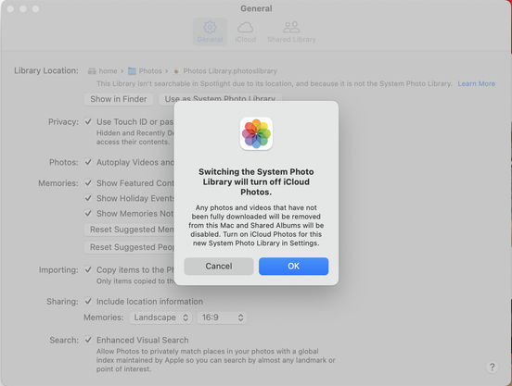Click the Shared Library tab label

tap(291, 40)
